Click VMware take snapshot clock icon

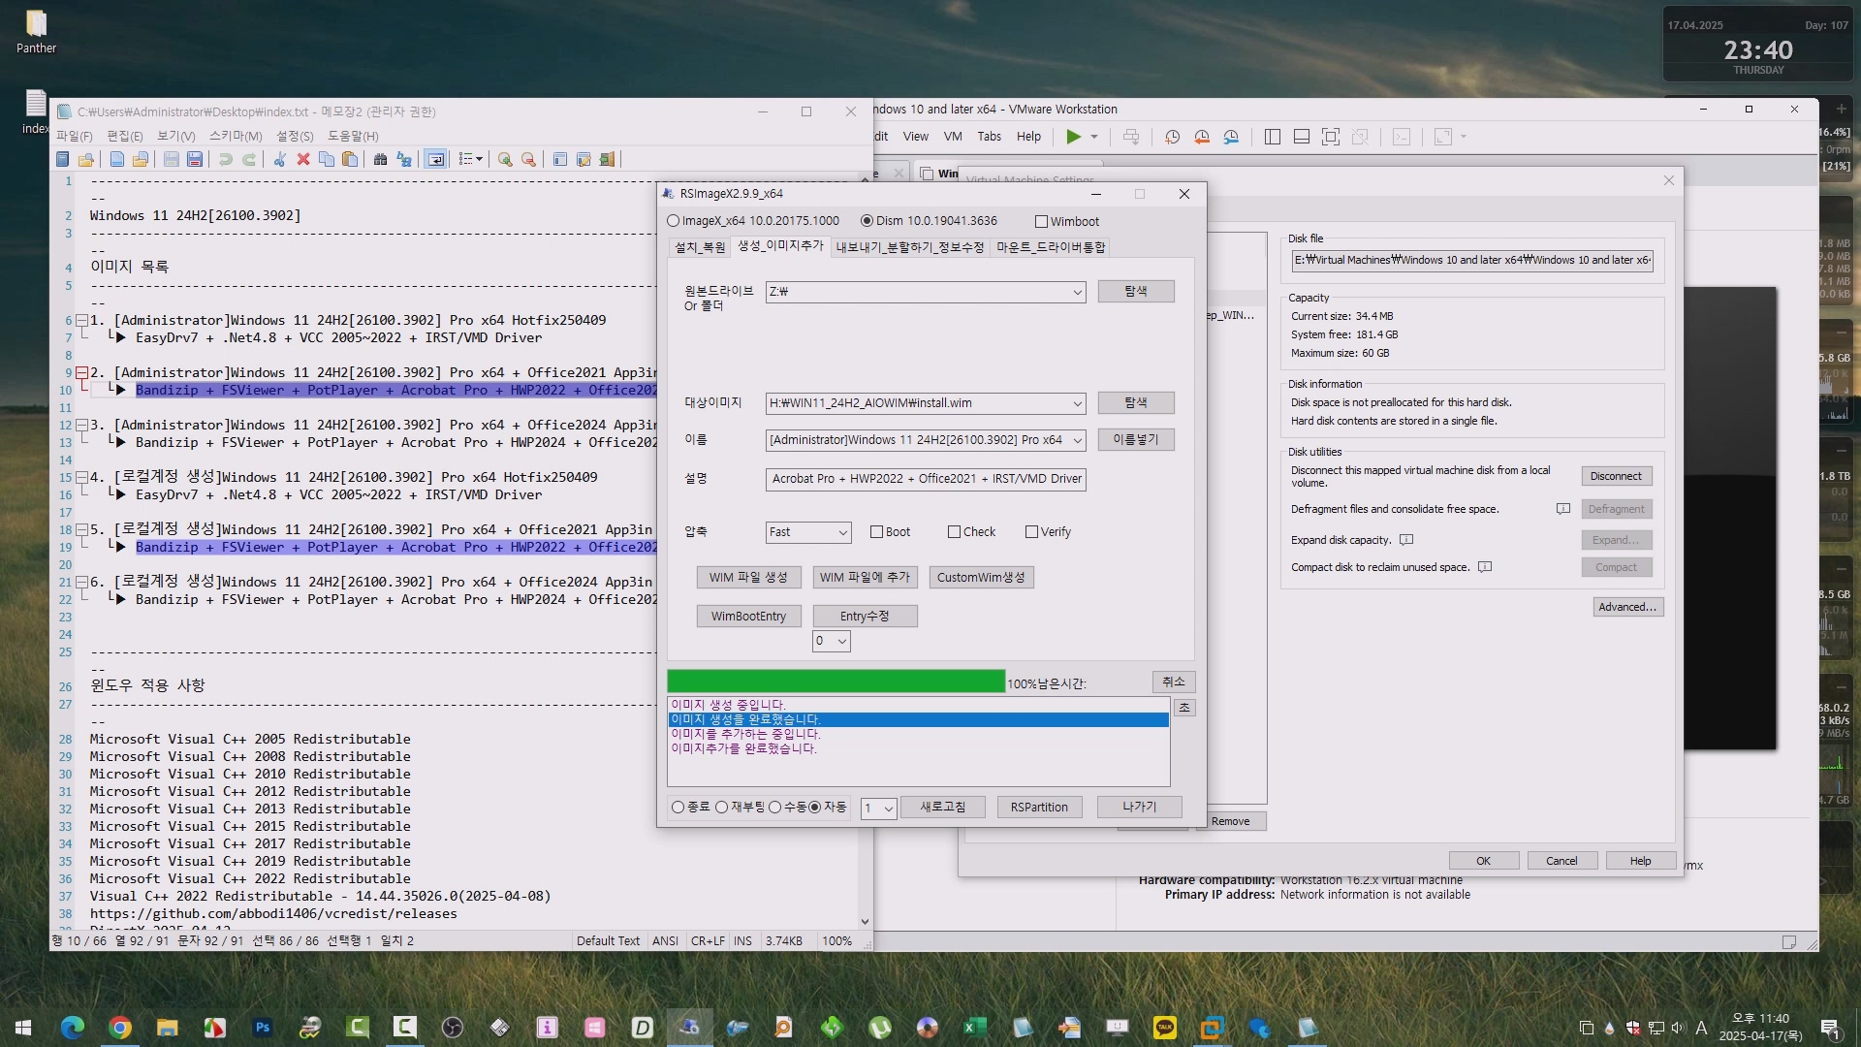tap(1172, 137)
